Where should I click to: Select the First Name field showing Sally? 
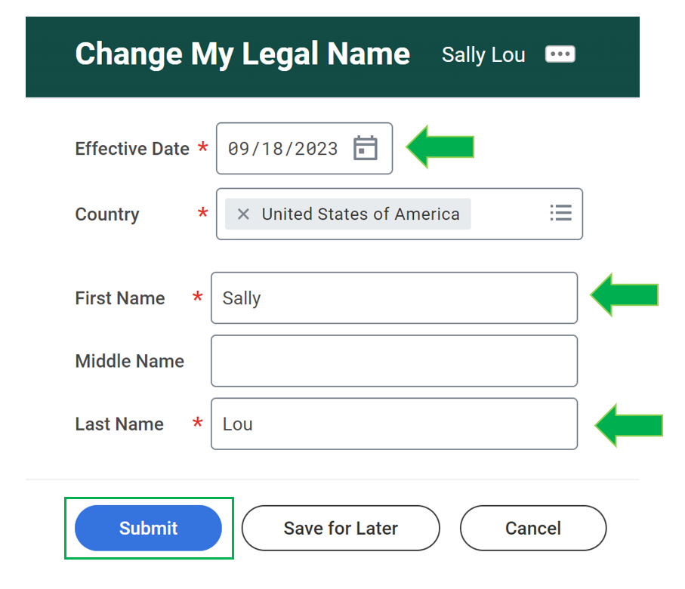pyautogui.click(x=394, y=298)
